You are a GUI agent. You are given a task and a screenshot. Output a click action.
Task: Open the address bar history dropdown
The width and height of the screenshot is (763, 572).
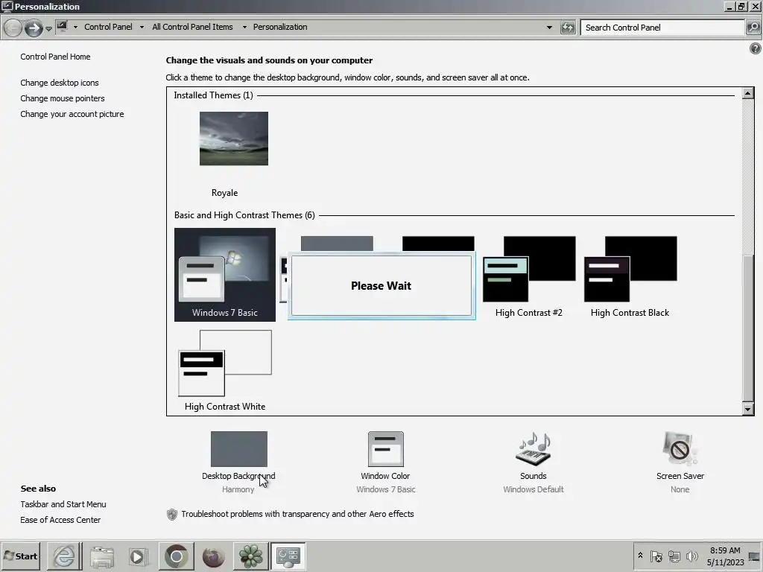[549, 28]
